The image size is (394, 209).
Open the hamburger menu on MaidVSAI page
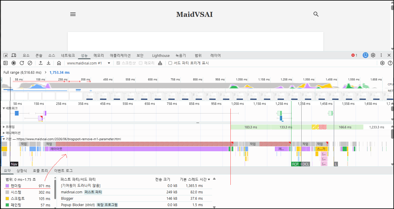73,14
